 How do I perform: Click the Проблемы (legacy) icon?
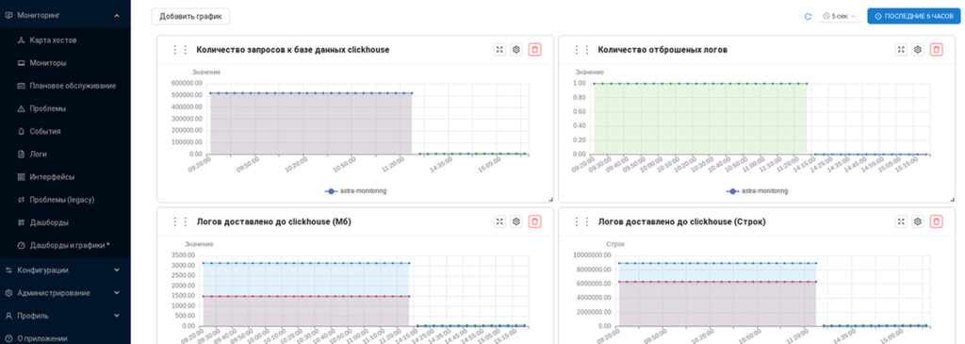point(21,200)
